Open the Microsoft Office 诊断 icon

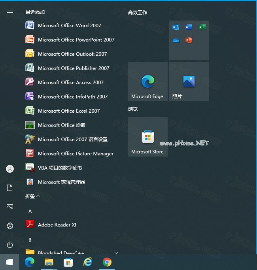click(30, 125)
